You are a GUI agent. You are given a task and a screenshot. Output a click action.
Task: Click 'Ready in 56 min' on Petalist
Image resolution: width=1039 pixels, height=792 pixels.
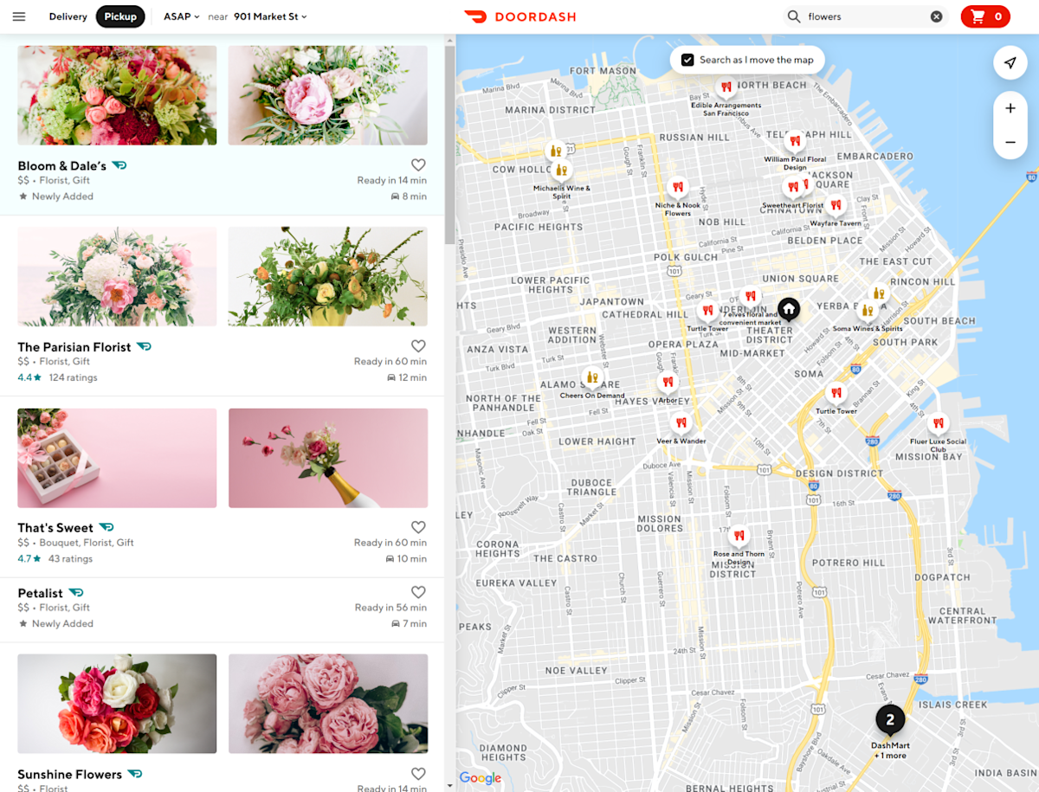(x=390, y=608)
